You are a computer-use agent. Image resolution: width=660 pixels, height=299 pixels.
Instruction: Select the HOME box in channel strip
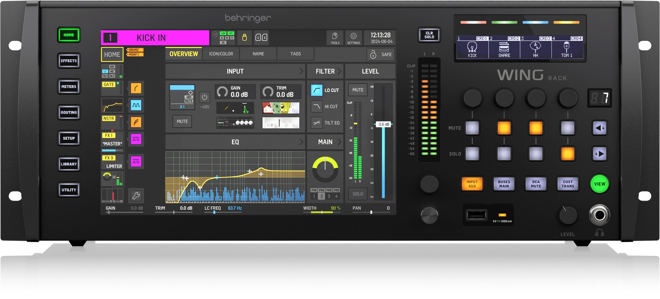pos(112,54)
